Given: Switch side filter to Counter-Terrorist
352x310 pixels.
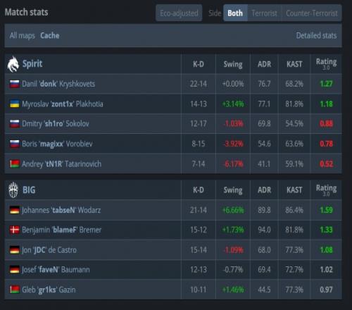Looking at the screenshot, I should pyautogui.click(x=312, y=13).
